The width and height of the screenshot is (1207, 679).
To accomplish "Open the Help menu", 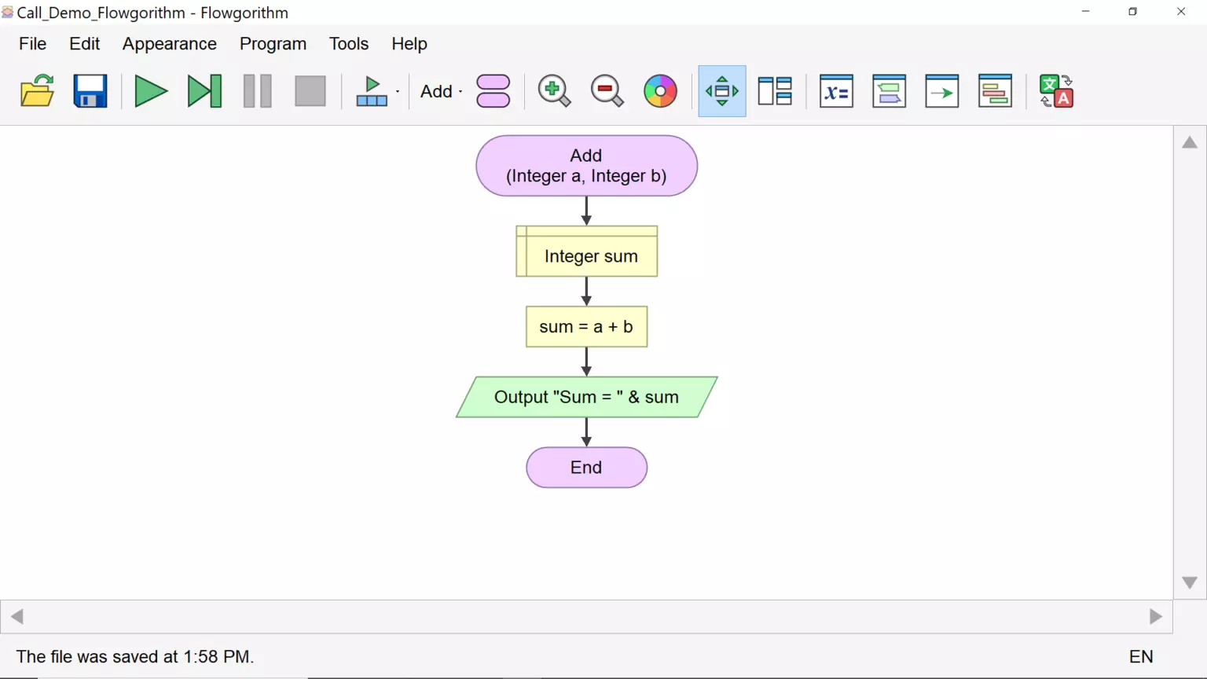I will pos(409,44).
